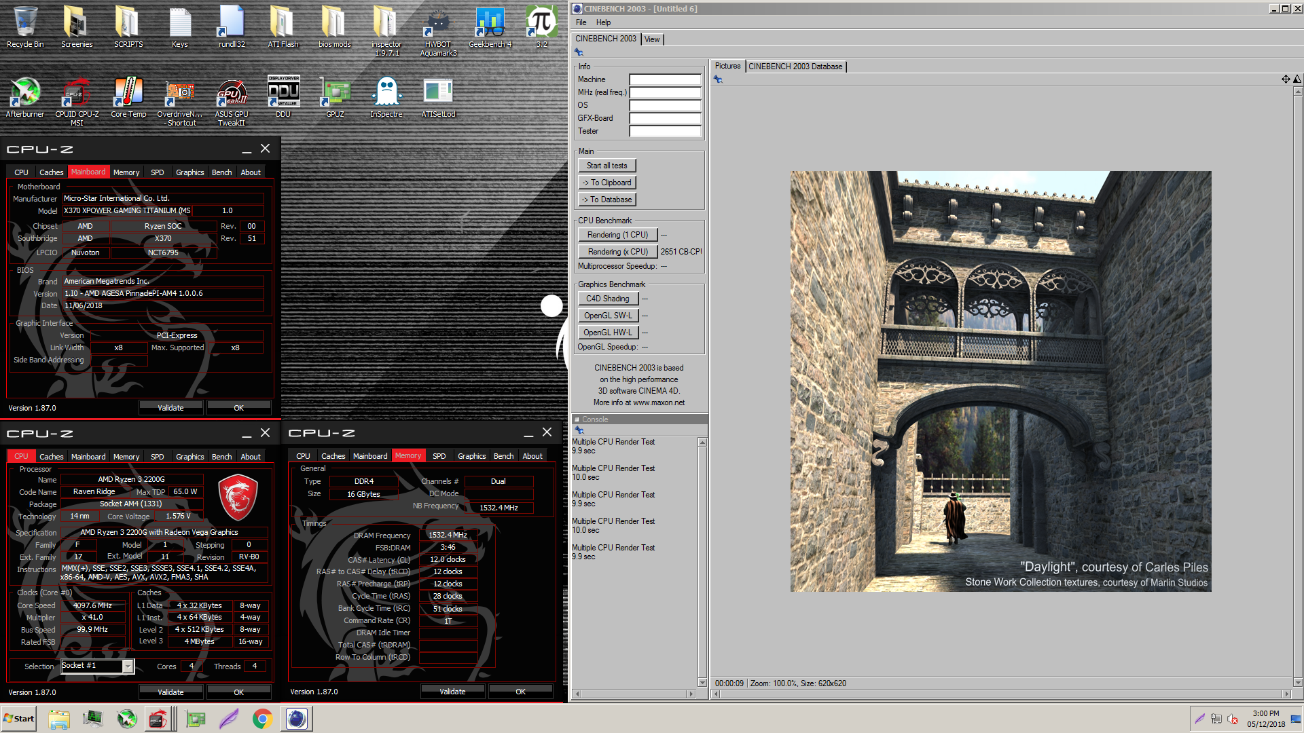Click the pin icon in Console panel
This screenshot has width=1304, height=733.
tap(579, 430)
